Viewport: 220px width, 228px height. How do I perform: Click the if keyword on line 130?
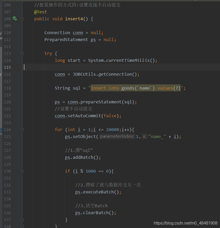(68, 171)
